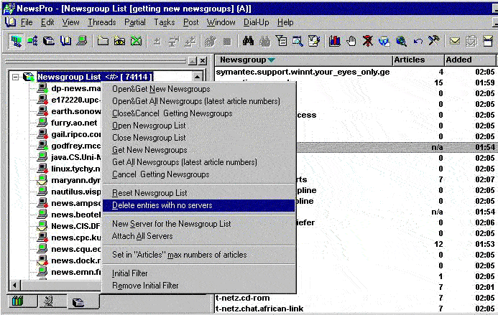Click the pane maximize arrow next to X
Viewport: 498px width, 315px height.
[193, 60]
